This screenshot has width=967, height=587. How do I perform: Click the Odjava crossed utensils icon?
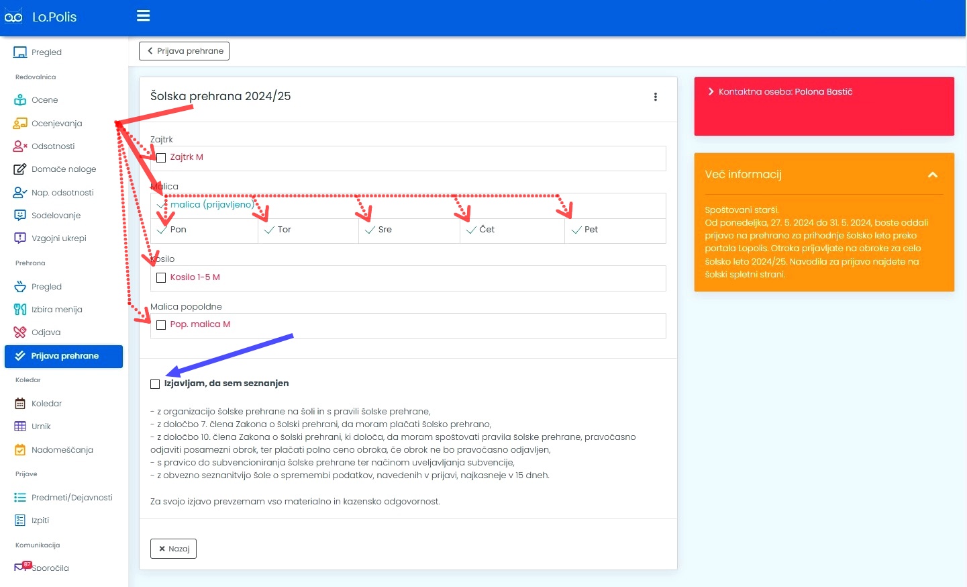tap(20, 332)
